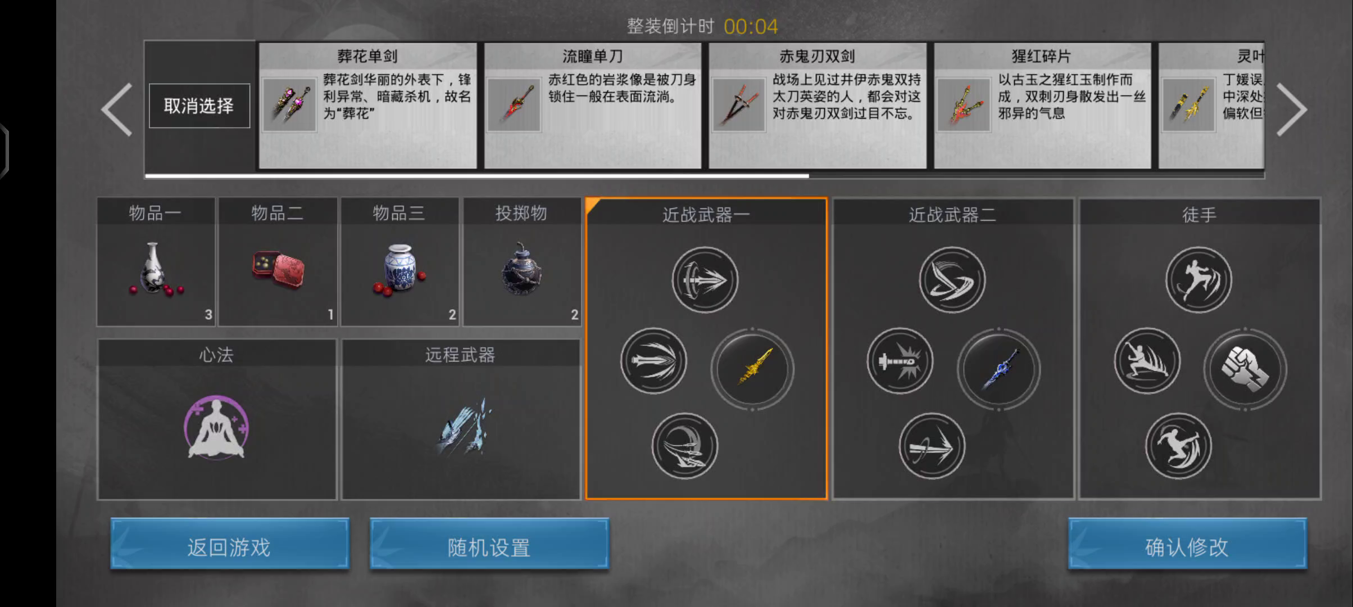Select the golden sword in 近战武器一
The width and height of the screenshot is (1353, 607).
[x=752, y=369]
